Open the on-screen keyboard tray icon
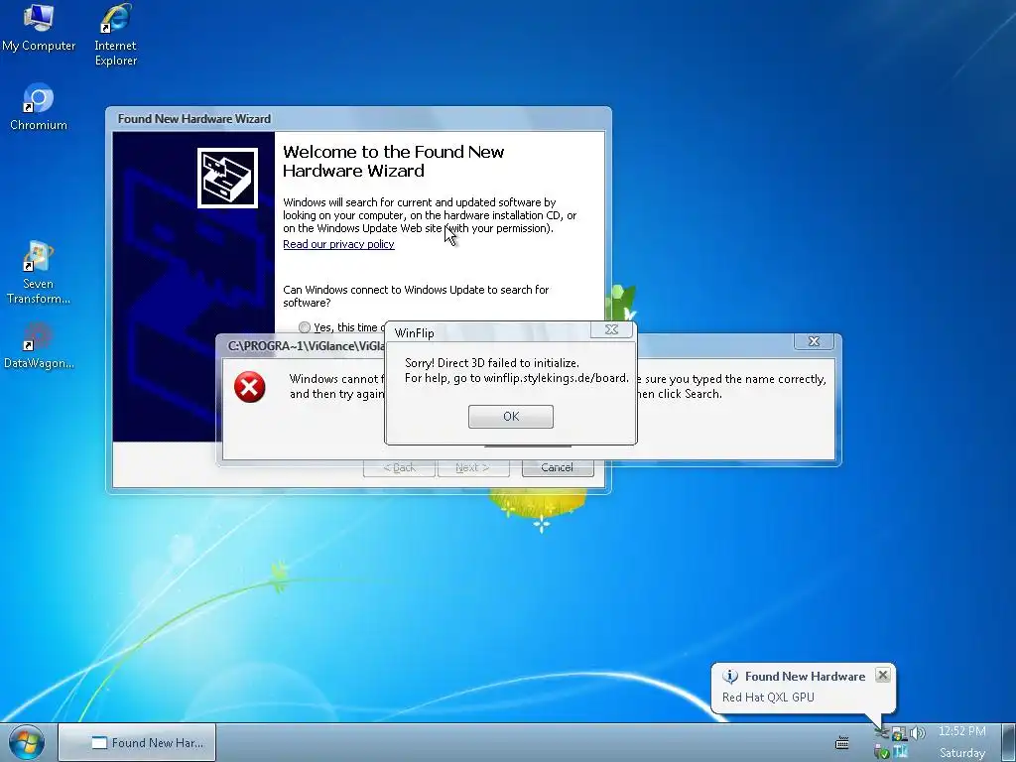The image size is (1016, 762). click(x=841, y=742)
